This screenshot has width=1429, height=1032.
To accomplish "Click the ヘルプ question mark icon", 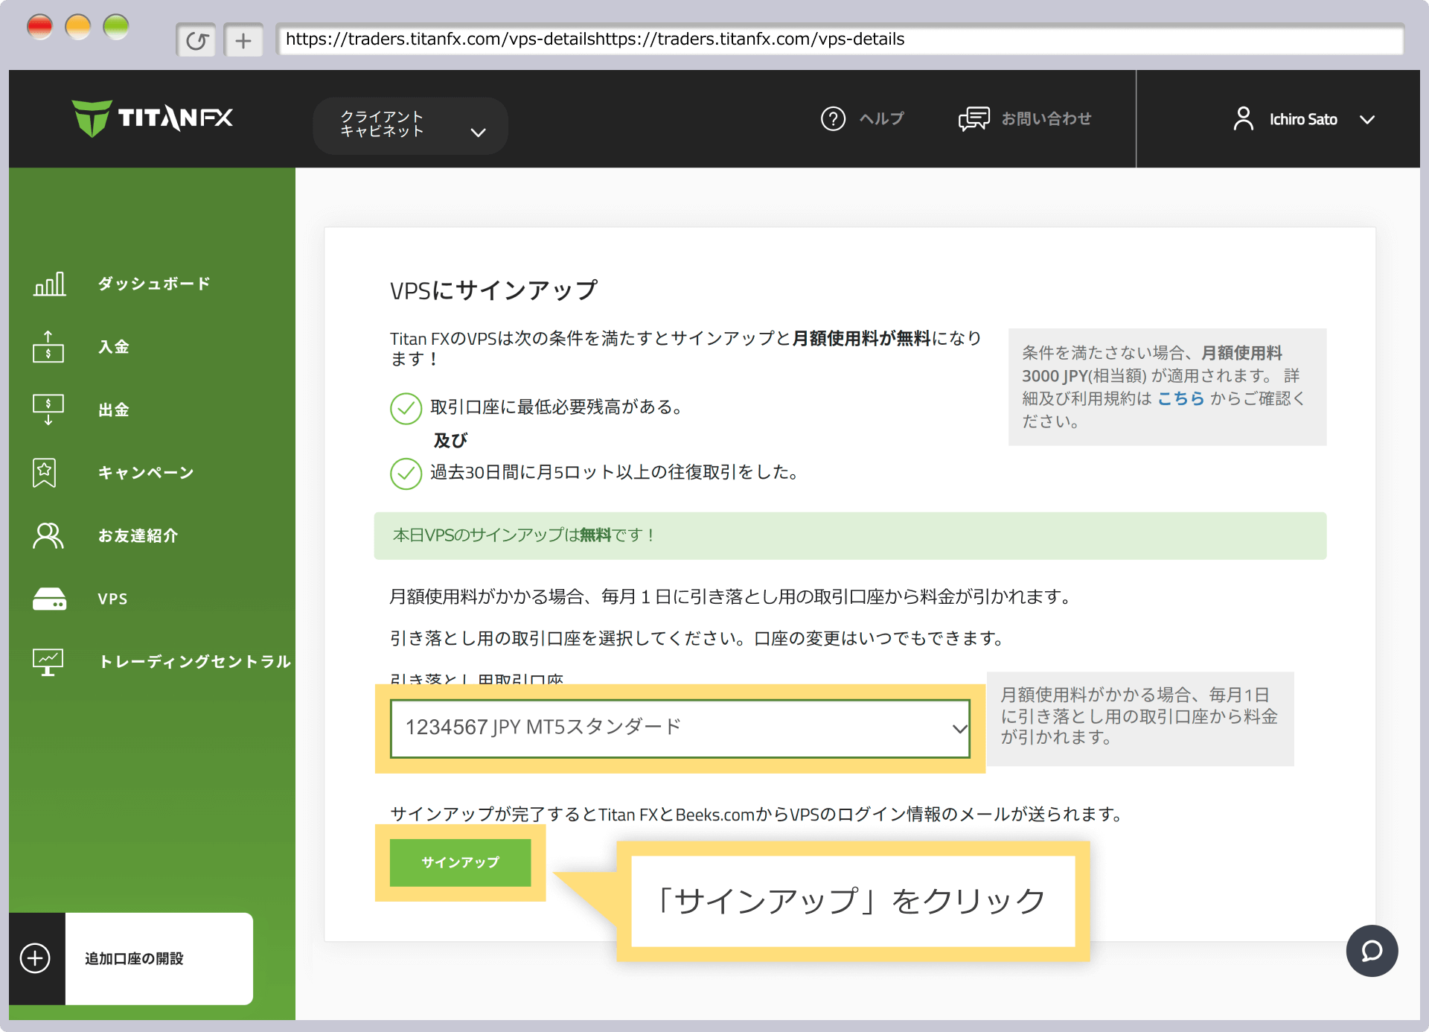I will coord(833,118).
